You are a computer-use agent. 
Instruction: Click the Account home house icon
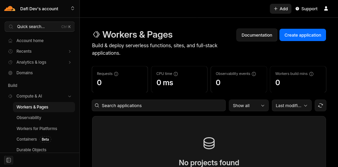pos(10,41)
